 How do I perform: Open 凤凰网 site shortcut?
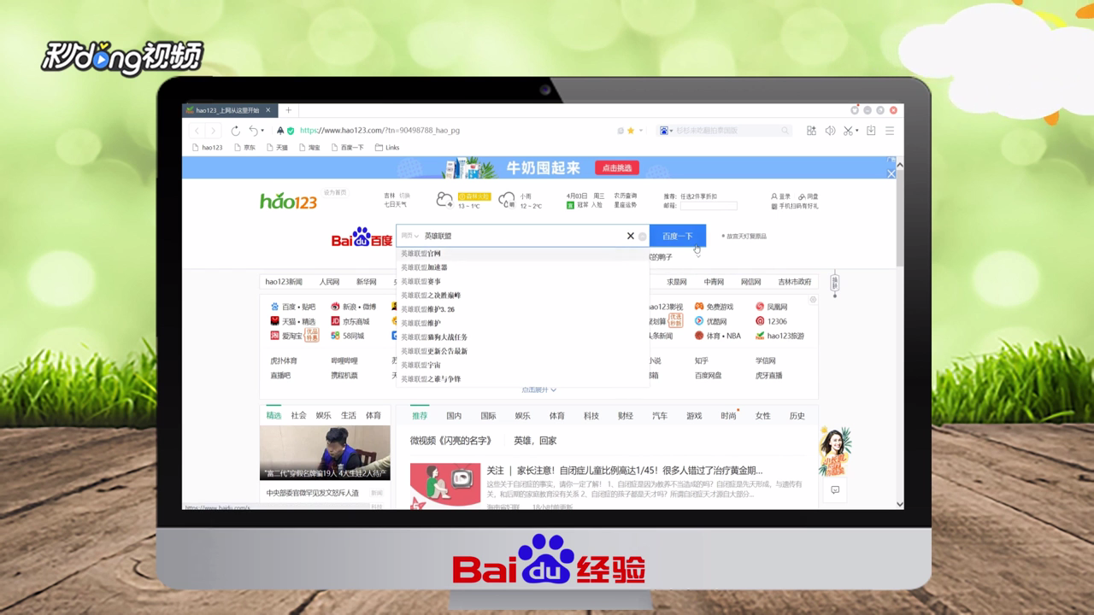click(x=771, y=307)
